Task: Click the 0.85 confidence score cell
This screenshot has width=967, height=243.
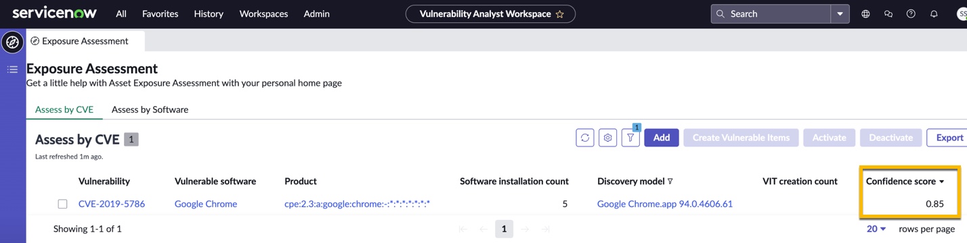Action: point(934,204)
